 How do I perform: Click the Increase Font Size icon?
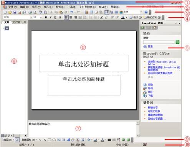[x=101, y=17]
